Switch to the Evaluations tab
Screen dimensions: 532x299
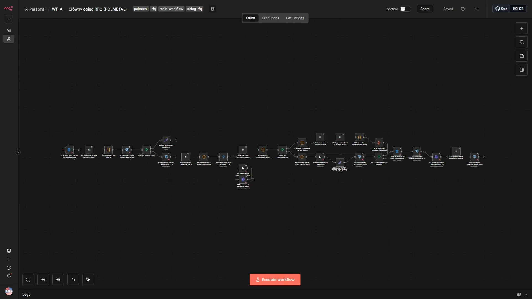(295, 18)
